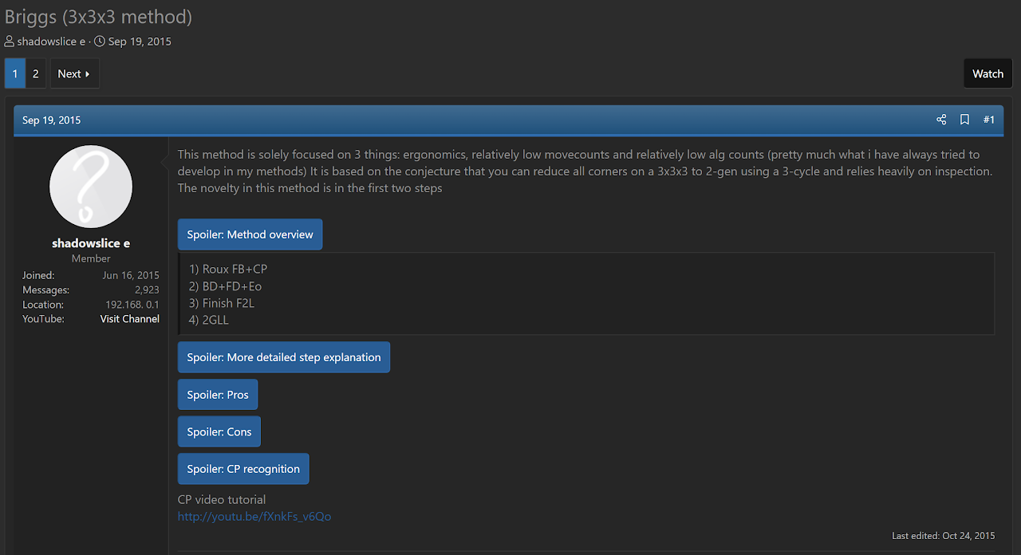Select the text '3) Finish F2L'
The image size is (1021, 555).
[222, 303]
